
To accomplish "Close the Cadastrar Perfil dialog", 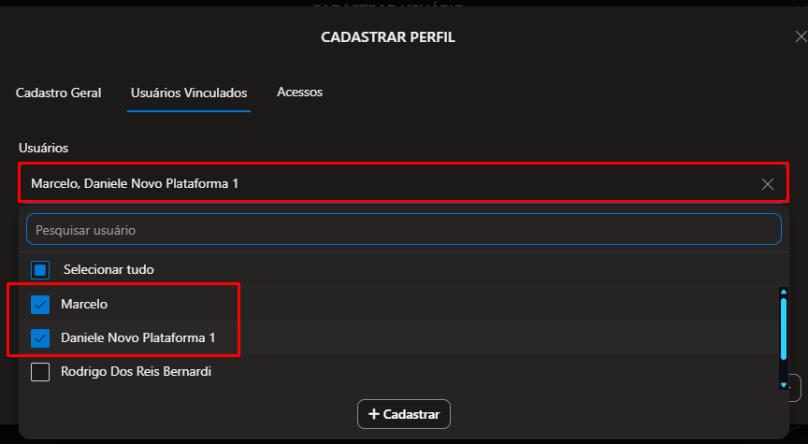I will [x=801, y=37].
